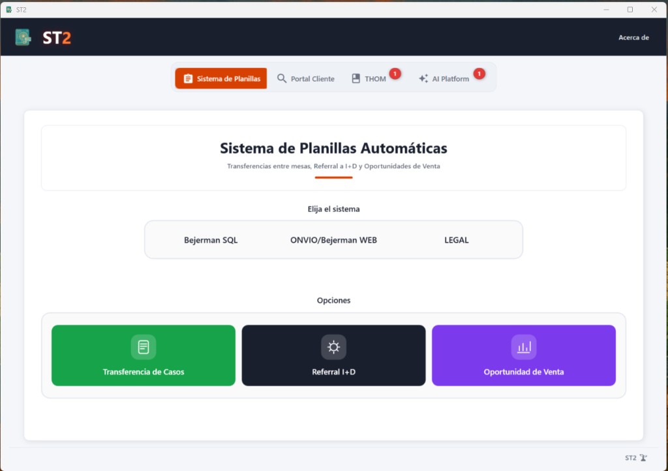This screenshot has width=668, height=471.
Task: Maximize the ST2 window
Action: coord(630,9)
